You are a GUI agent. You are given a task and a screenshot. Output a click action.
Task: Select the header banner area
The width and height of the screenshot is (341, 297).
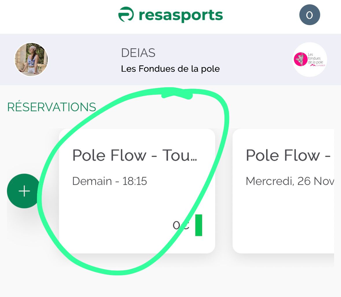click(x=170, y=59)
